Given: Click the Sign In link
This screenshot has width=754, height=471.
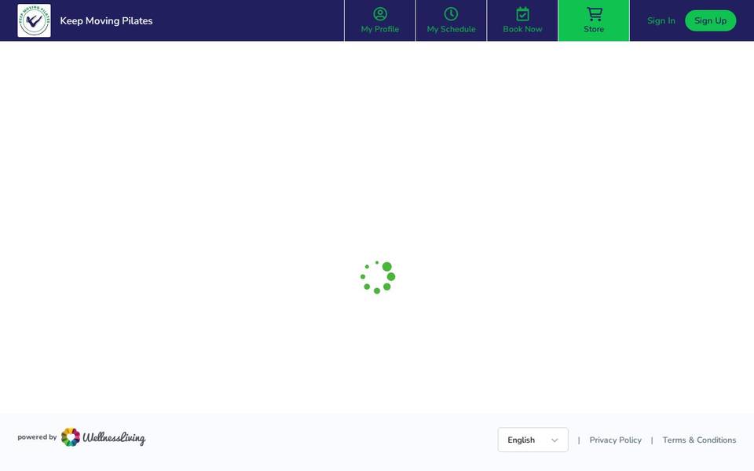Looking at the screenshot, I should 661,20.
